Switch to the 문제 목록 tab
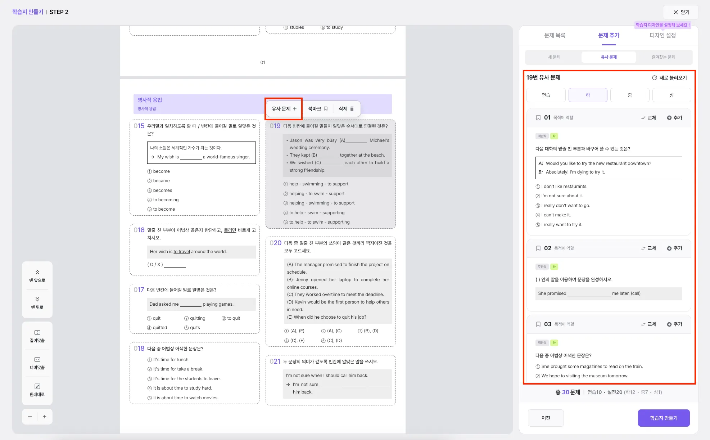The height and width of the screenshot is (440, 710). pos(555,35)
